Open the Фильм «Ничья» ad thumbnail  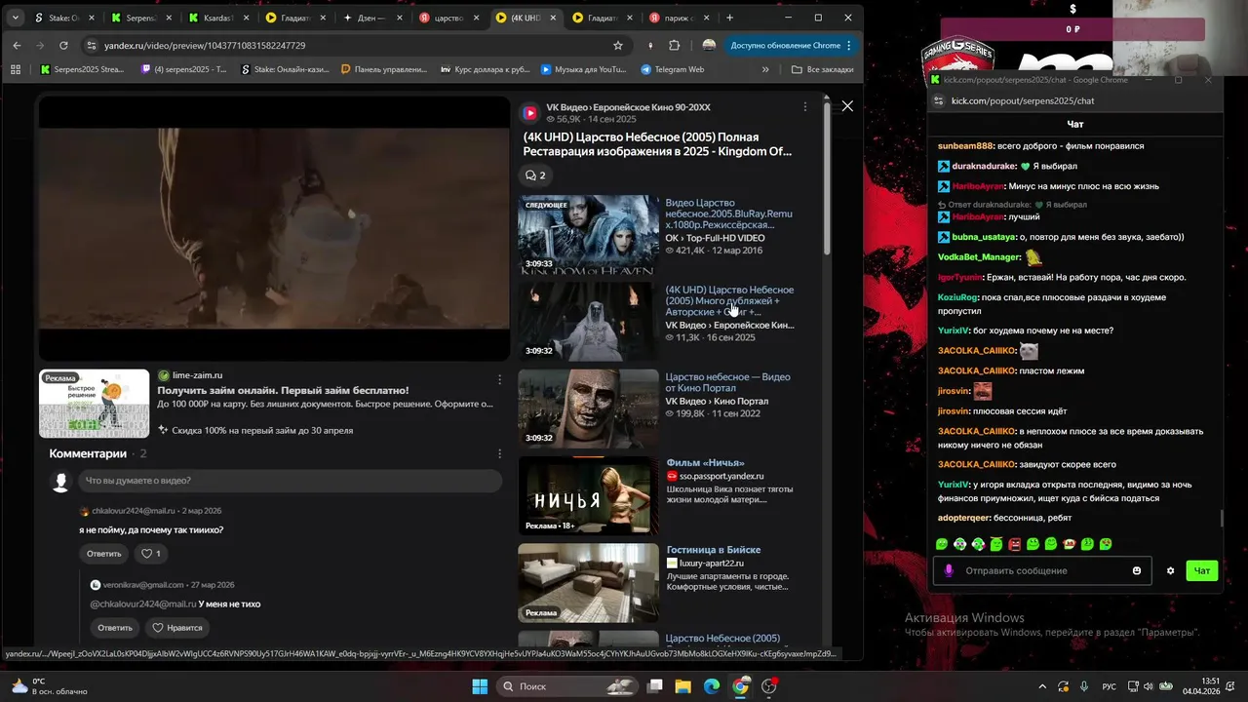(x=589, y=496)
